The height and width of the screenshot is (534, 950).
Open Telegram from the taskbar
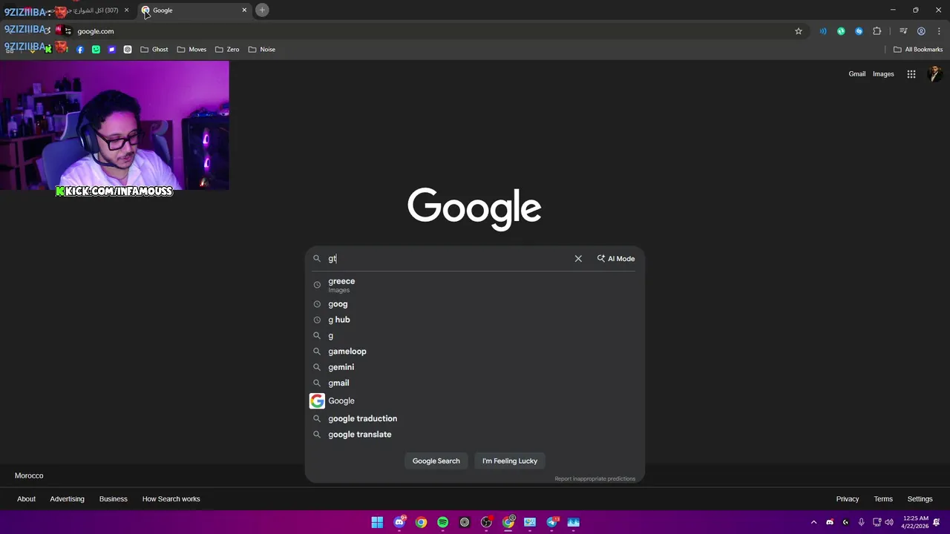552,522
